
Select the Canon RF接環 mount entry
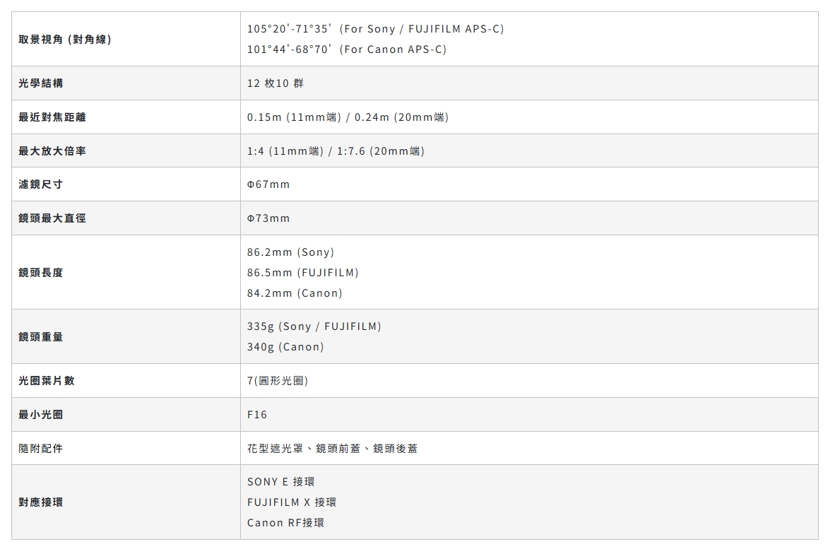coord(285,523)
